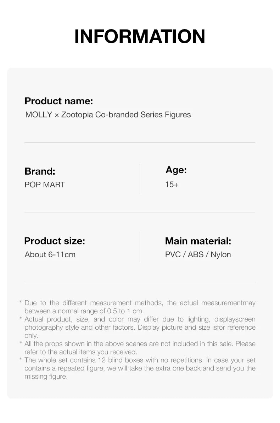This screenshot has width=280, height=423.
Task: Click the POP MART brand value
Action: click(x=45, y=185)
